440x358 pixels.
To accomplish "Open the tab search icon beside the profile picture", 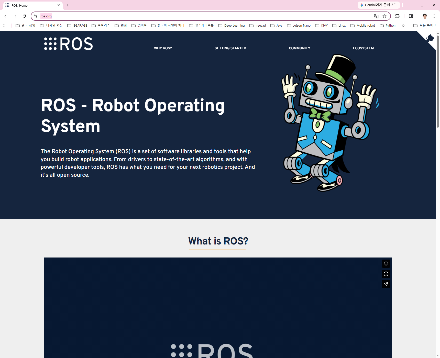I will point(411,16).
